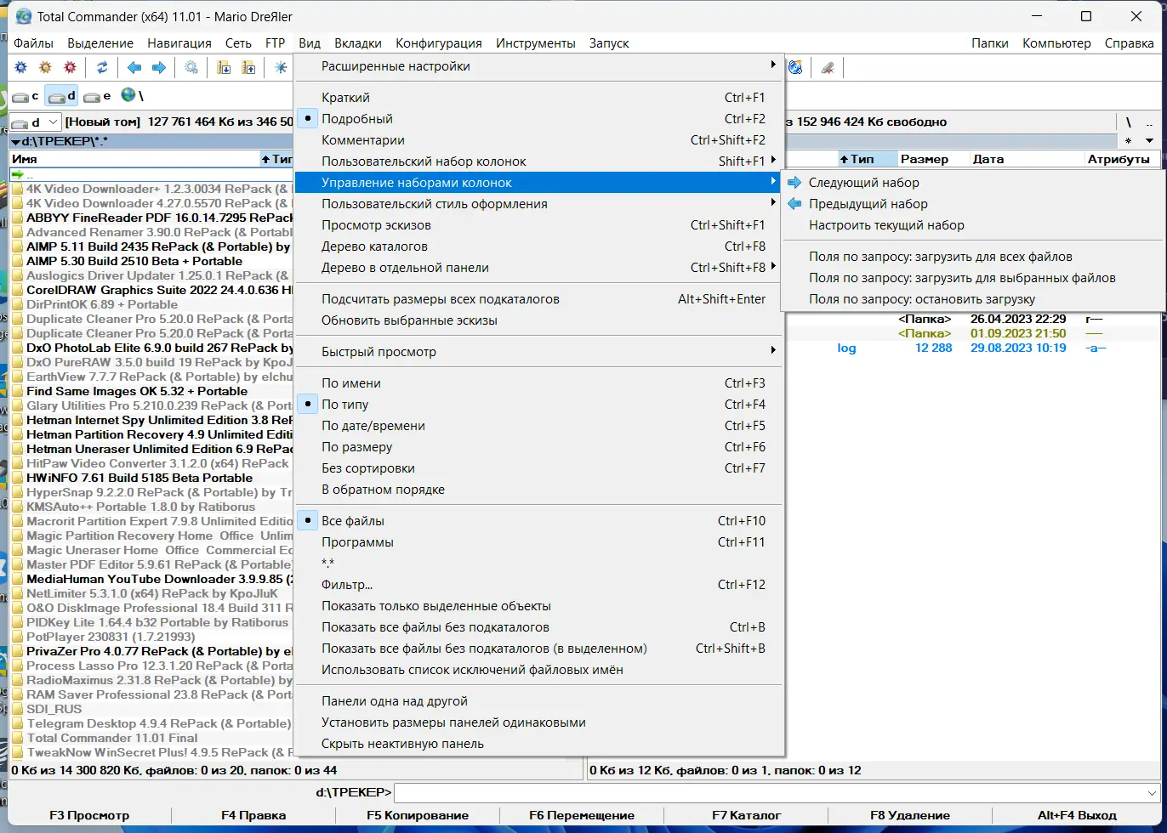Open the Инструменты menu
This screenshot has width=1167, height=833.
536,43
